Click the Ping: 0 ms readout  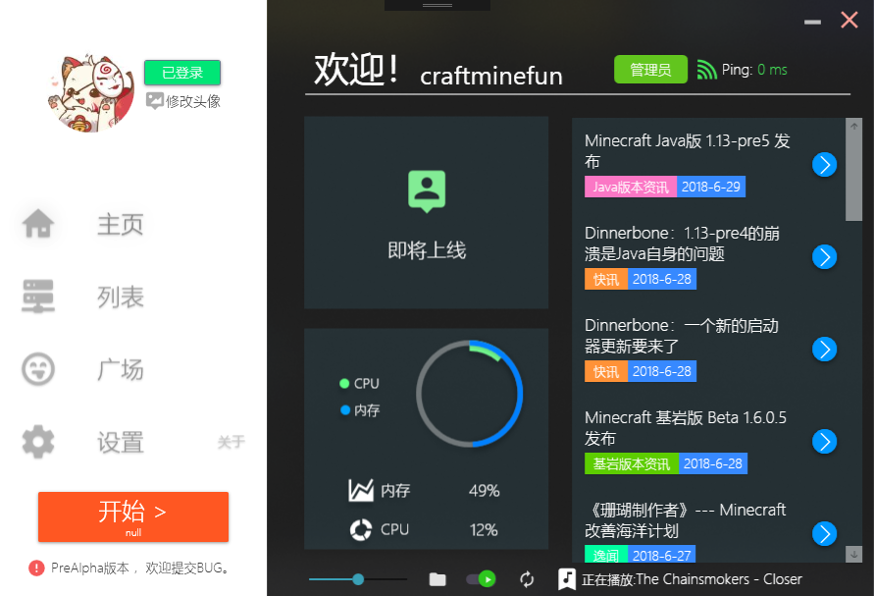(x=754, y=70)
